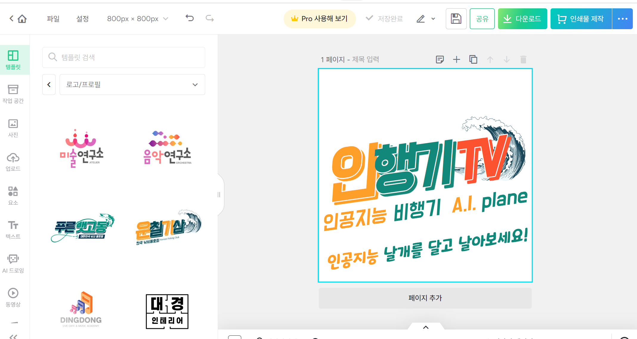Viewport: 637px width, 339px height.
Task: Click the undo arrow icon
Action: pos(190,18)
